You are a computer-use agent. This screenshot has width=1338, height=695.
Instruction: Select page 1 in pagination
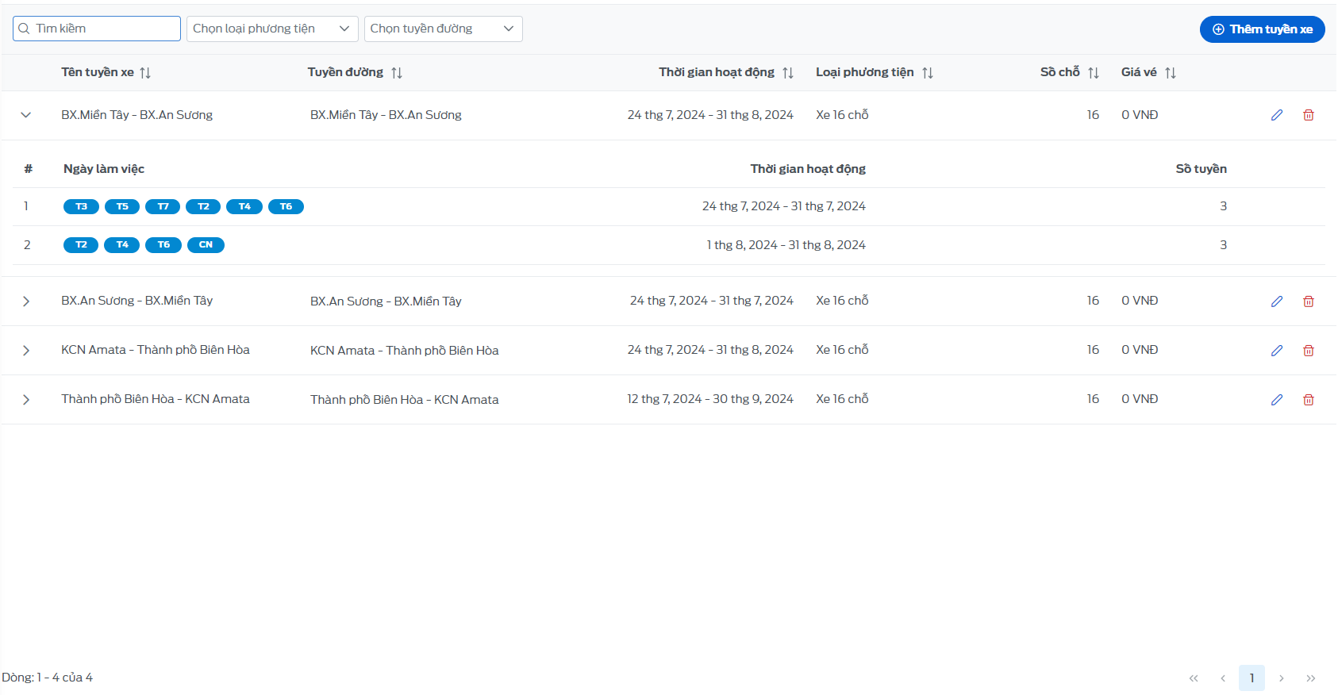click(x=1252, y=678)
